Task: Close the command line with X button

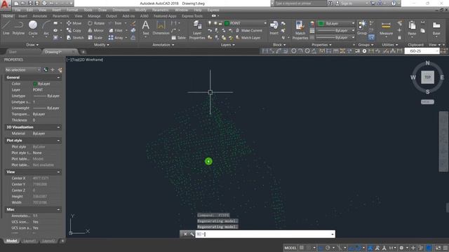Action: [x=185, y=234]
